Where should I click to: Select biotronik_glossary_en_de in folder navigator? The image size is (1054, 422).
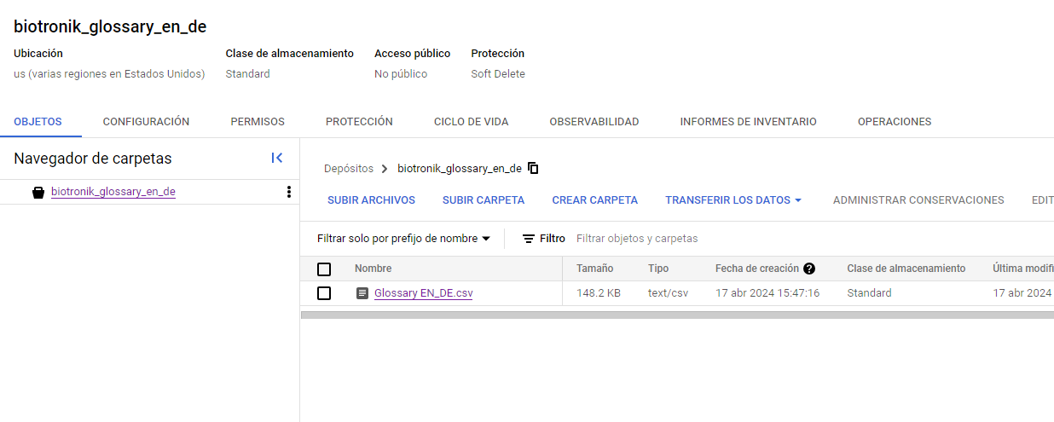pyautogui.click(x=113, y=192)
